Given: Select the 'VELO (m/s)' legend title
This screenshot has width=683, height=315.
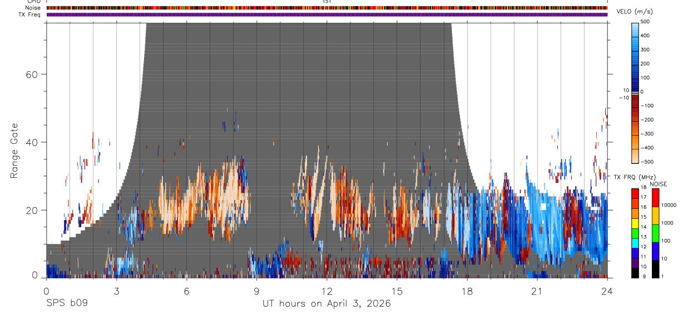Looking at the screenshot, I should tap(635, 12).
